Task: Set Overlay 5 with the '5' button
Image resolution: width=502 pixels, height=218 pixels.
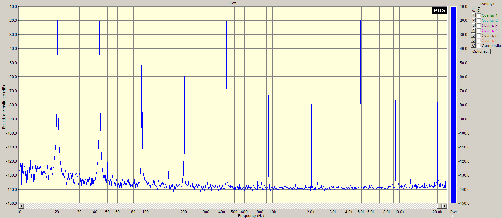Action: pos(473,35)
